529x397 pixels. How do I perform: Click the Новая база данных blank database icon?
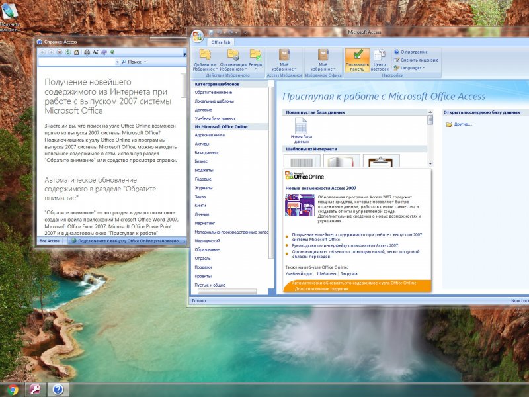pyautogui.click(x=302, y=130)
